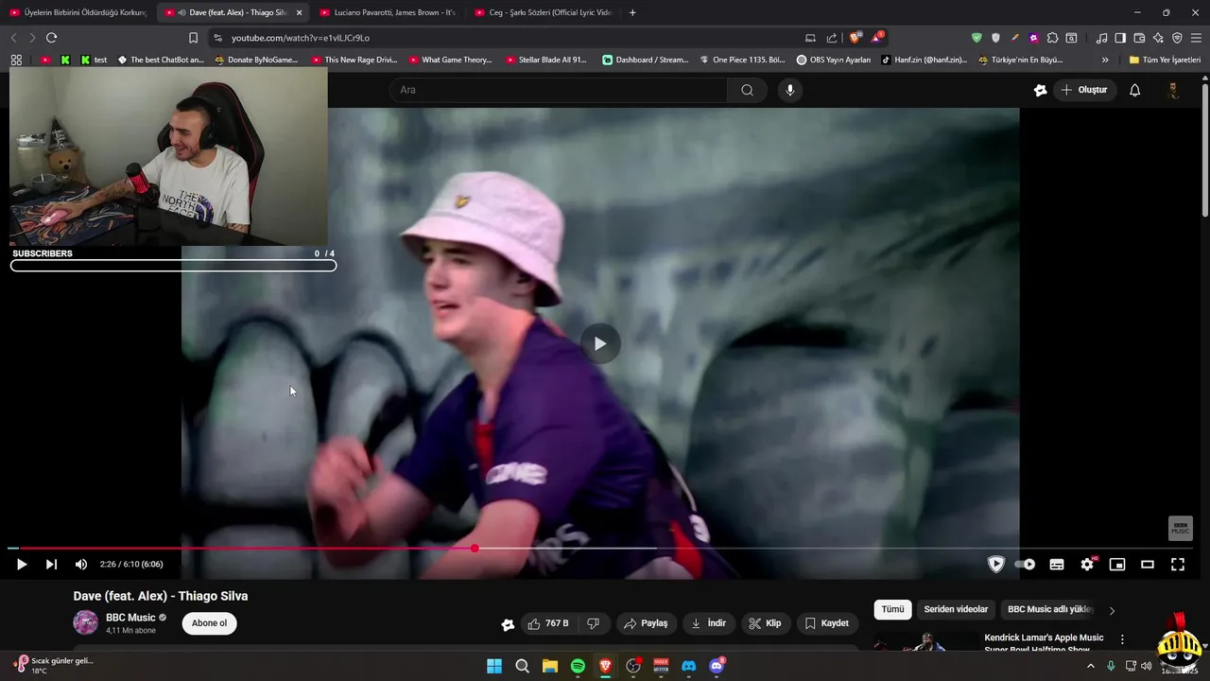Open Discord from the taskbar

pyautogui.click(x=689, y=666)
